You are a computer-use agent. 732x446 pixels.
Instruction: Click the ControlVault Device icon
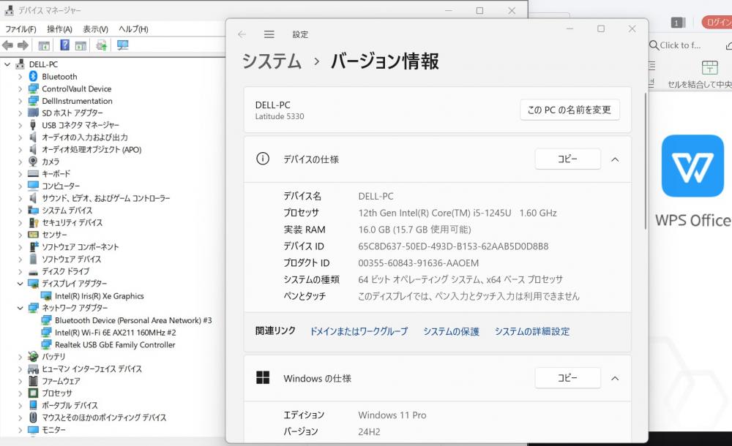(33, 88)
